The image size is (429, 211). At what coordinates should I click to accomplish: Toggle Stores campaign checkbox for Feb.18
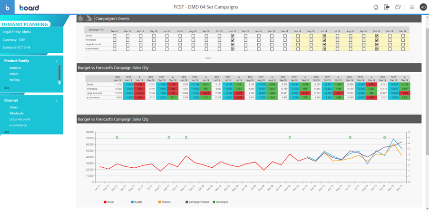pyautogui.click(x=114, y=36)
